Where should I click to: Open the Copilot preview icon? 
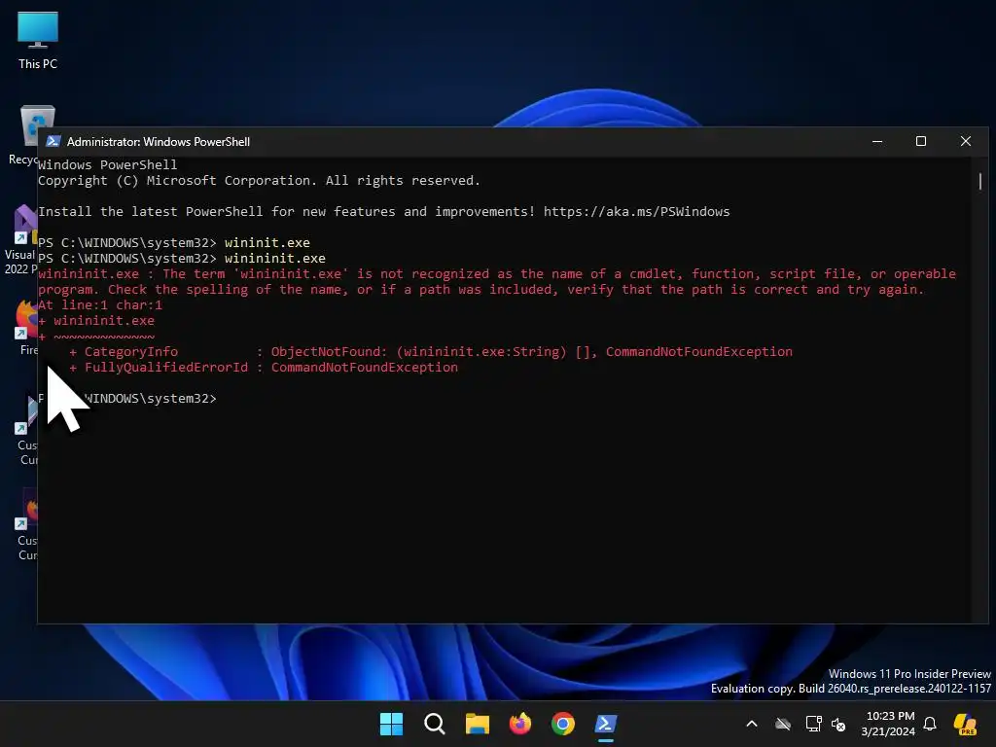click(x=966, y=724)
